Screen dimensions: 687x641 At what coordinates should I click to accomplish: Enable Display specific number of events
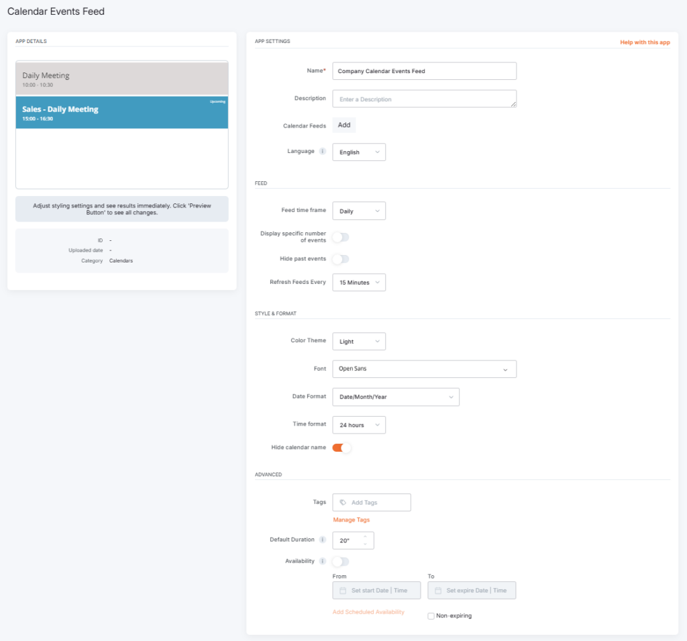point(340,237)
